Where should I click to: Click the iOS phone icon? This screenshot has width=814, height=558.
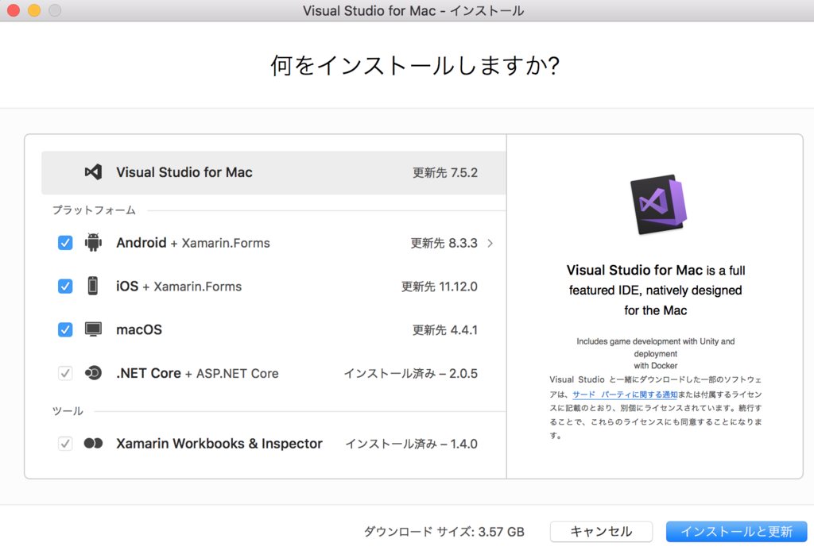[93, 287]
